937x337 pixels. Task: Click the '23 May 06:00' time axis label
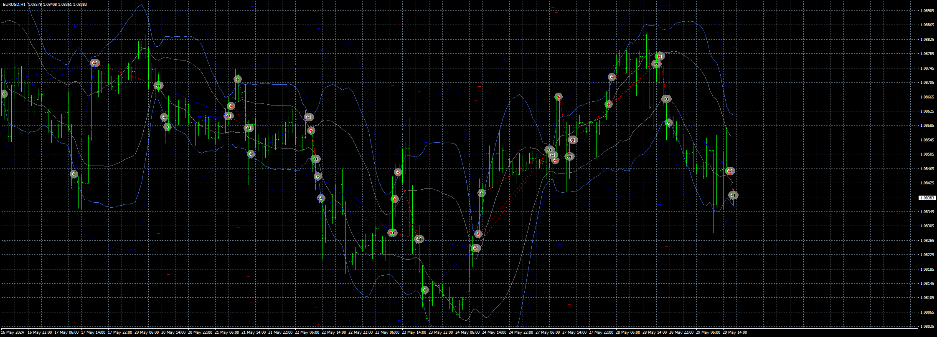click(387, 333)
